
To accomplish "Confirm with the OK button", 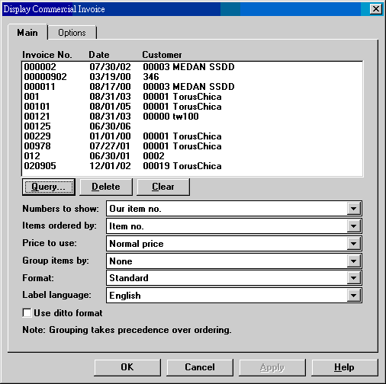I will [x=127, y=367].
